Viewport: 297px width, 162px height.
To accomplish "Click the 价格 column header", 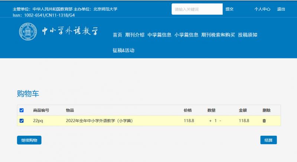I will tap(188, 110).
